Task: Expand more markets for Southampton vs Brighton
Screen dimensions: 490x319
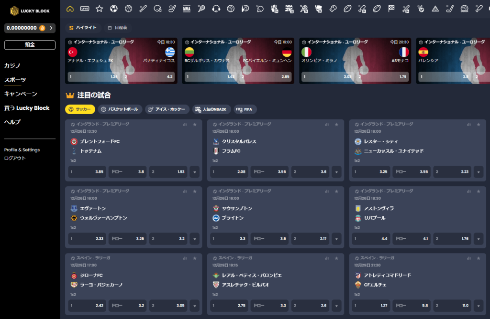Action: click(336, 239)
